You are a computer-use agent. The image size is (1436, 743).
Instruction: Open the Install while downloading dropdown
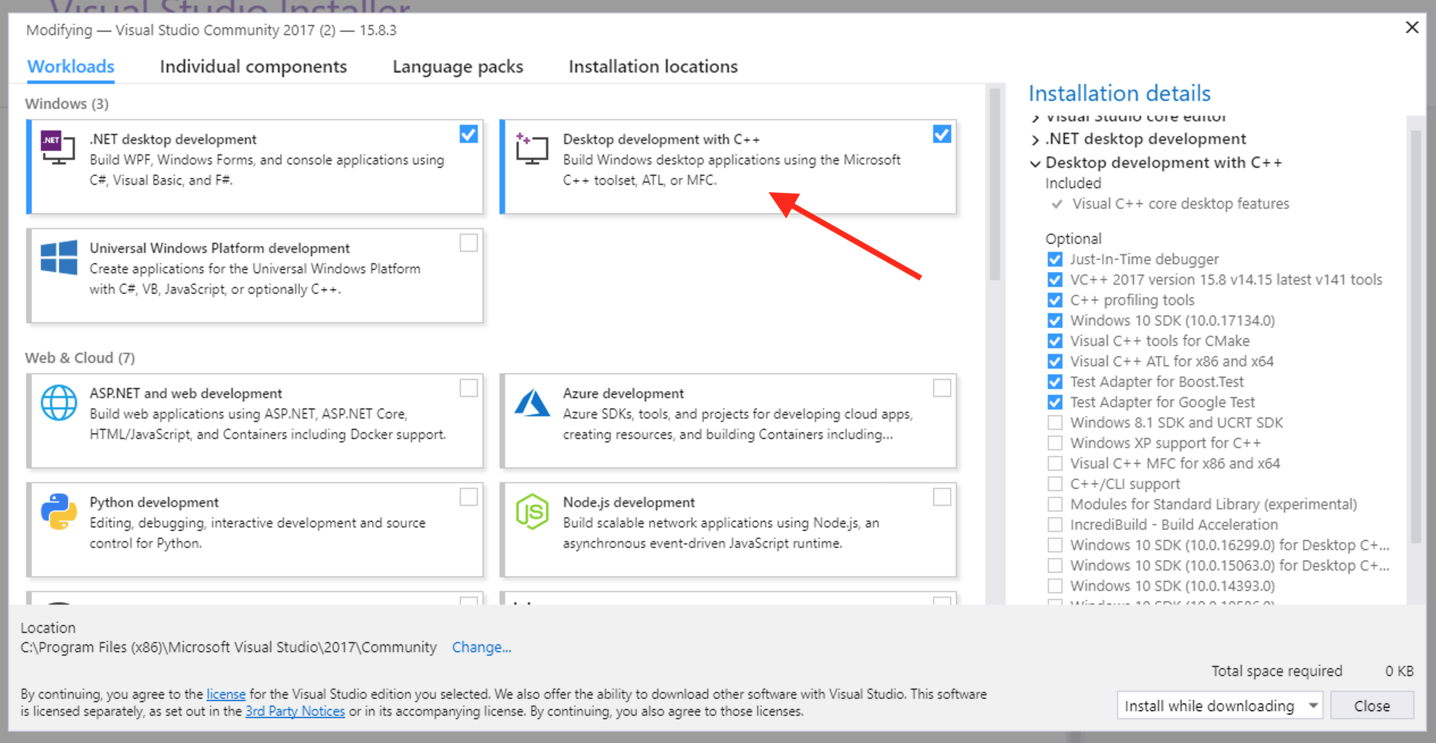[1219, 706]
